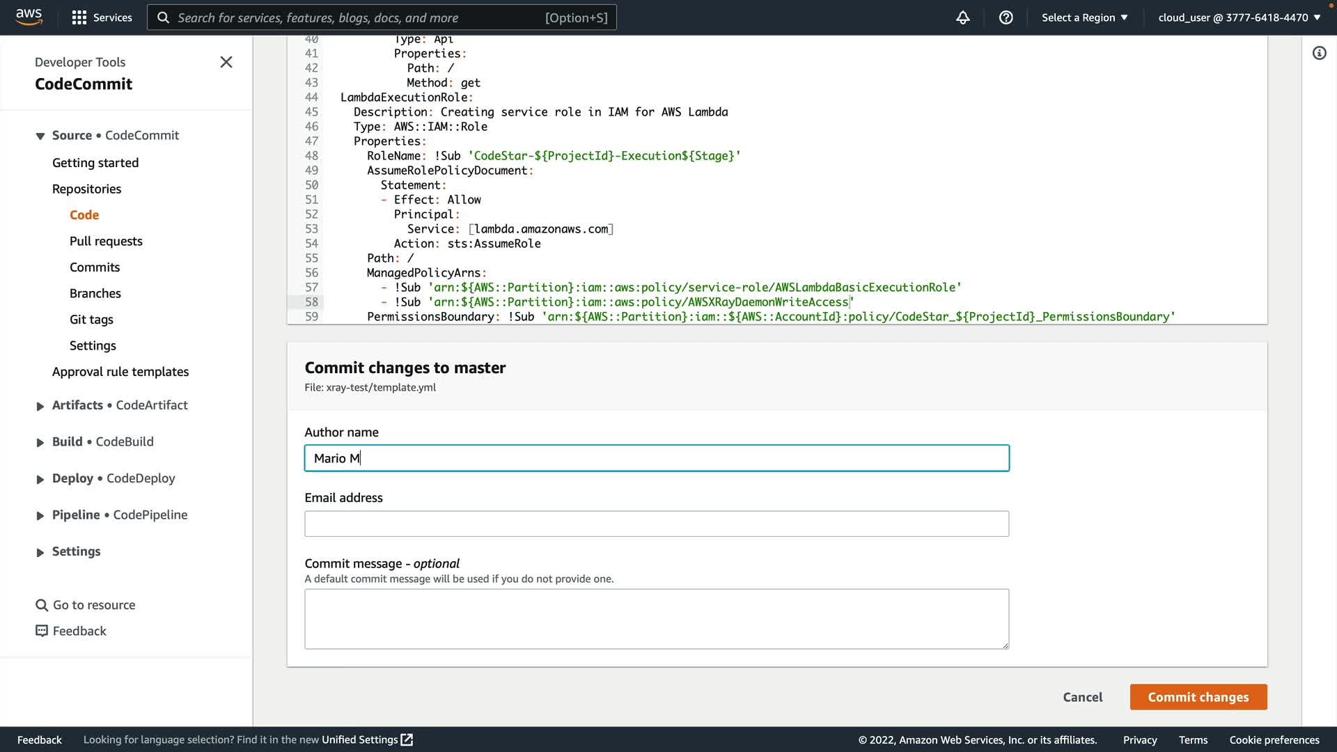Click the Commit changes button
Viewport: 1337px width, 752px height.
[1198, 697]
